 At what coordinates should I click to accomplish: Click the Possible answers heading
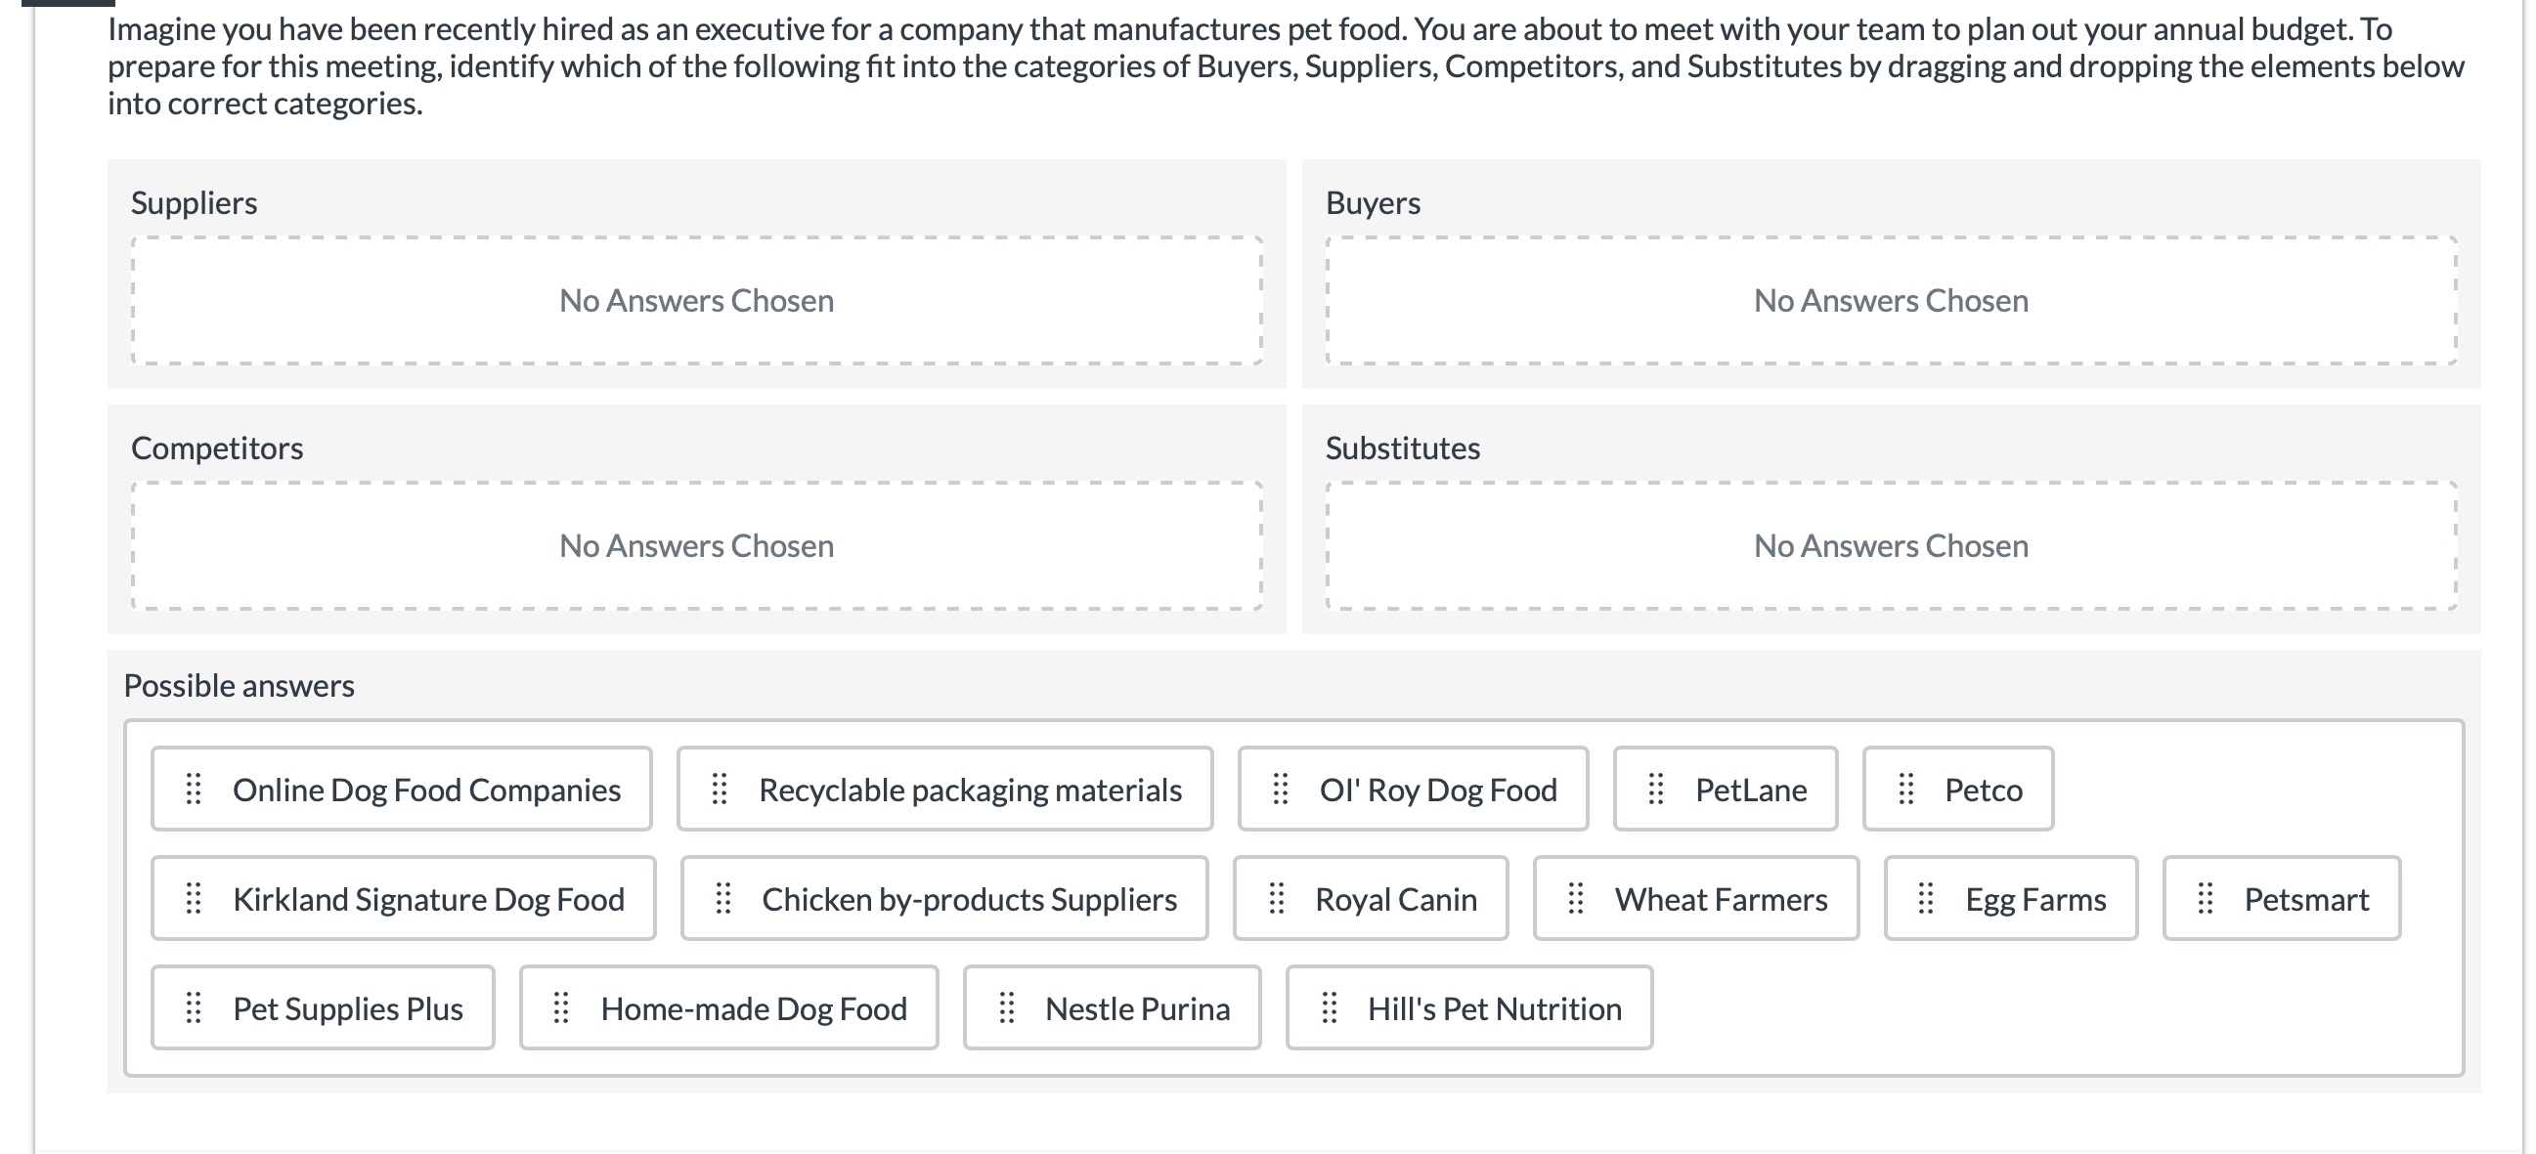[240, 685]
